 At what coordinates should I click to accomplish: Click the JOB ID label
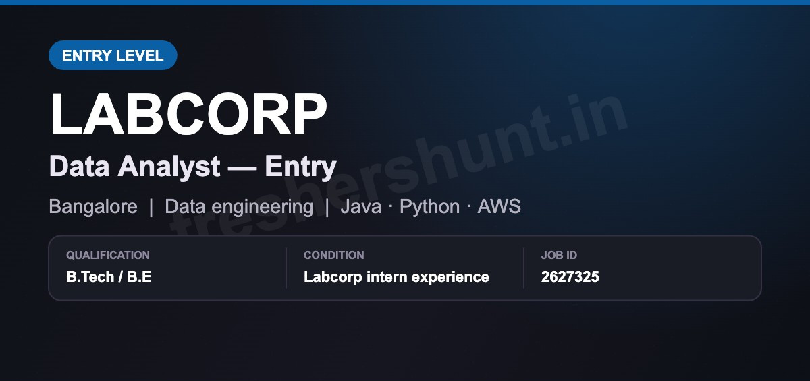point(559,255)
